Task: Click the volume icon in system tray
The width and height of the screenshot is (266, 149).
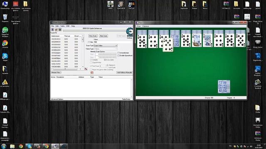Action: pos(251,146)
